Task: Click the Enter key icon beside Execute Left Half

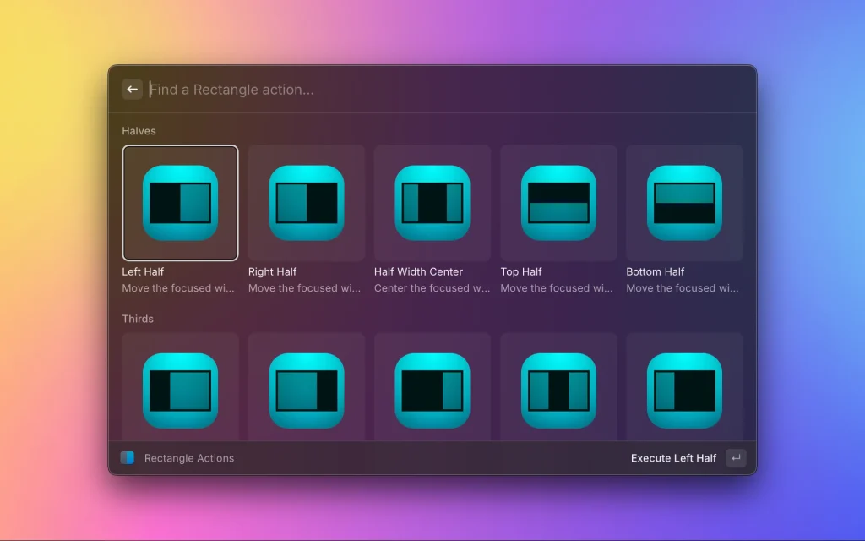Action: (735, 457)
